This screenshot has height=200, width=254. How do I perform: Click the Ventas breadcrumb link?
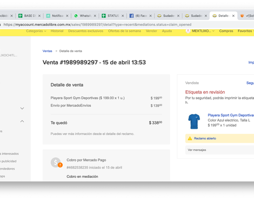click(x=47, y=51)
